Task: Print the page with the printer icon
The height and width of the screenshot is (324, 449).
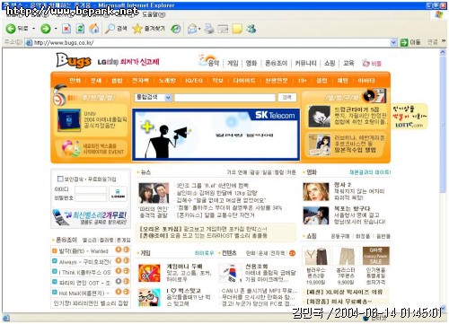Action: [209, 29]
